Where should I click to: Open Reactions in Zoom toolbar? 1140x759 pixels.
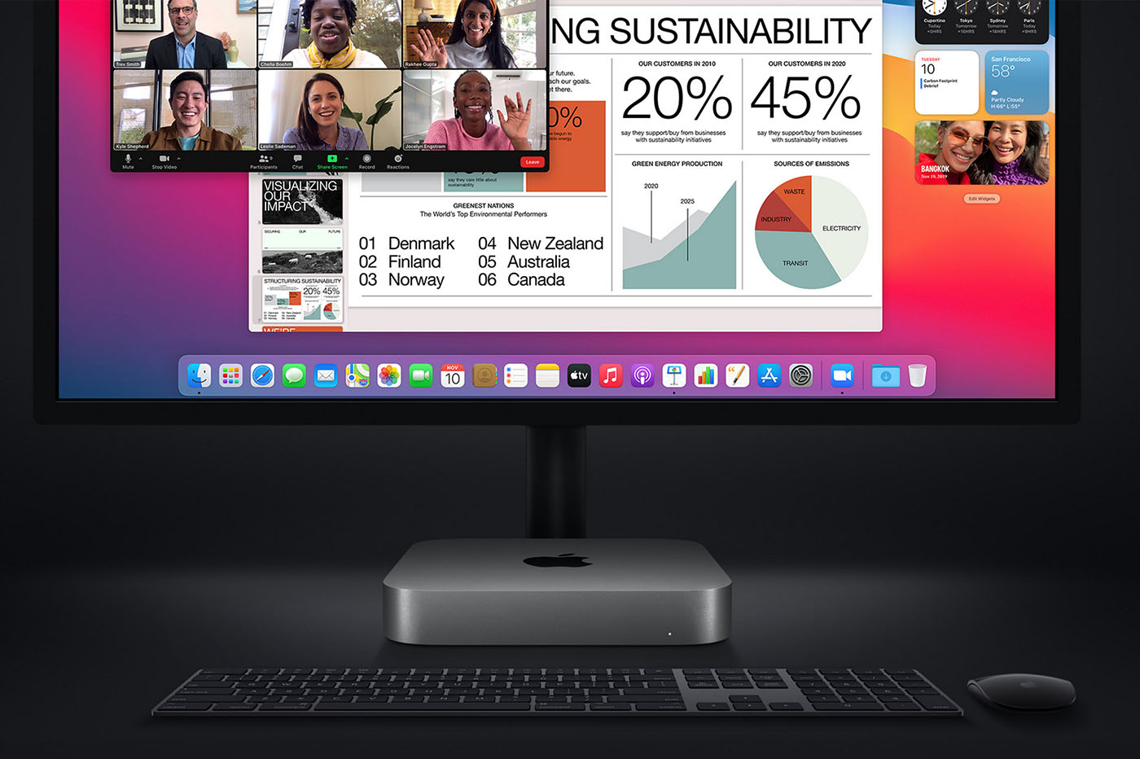[398, 161]
